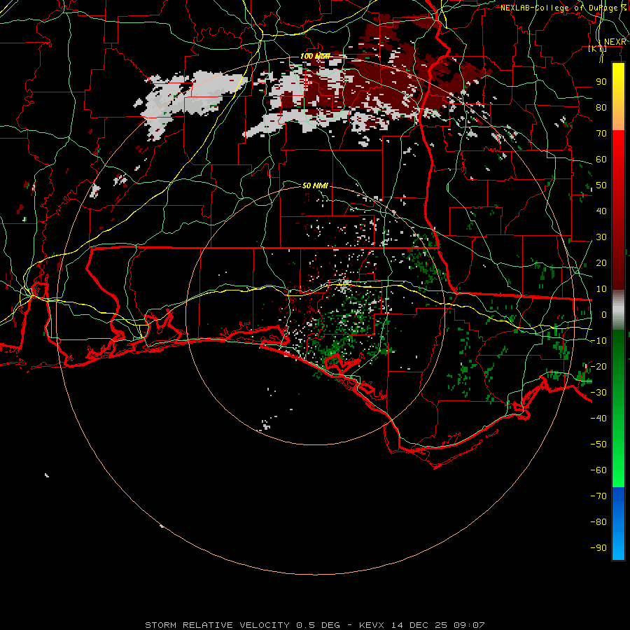
Task: Click the 100 NMI range ring label
Action: coord(315,56)
